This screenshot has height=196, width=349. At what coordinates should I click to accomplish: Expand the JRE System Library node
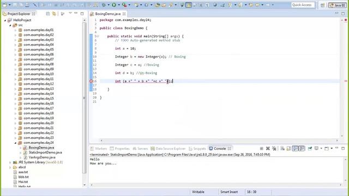[x=10, y=162]
